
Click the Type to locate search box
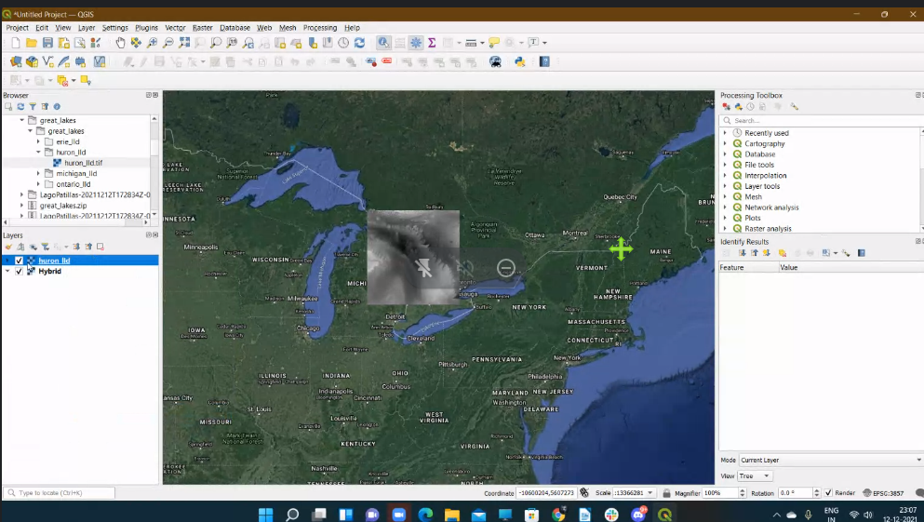tap(59, 492)
